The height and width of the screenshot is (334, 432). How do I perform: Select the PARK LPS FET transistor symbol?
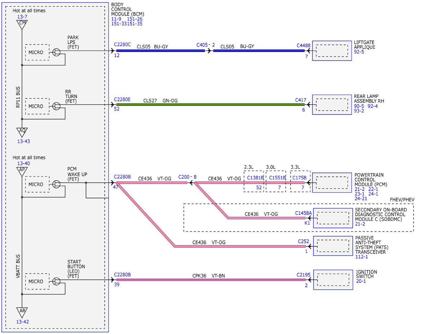coord(56,52)
